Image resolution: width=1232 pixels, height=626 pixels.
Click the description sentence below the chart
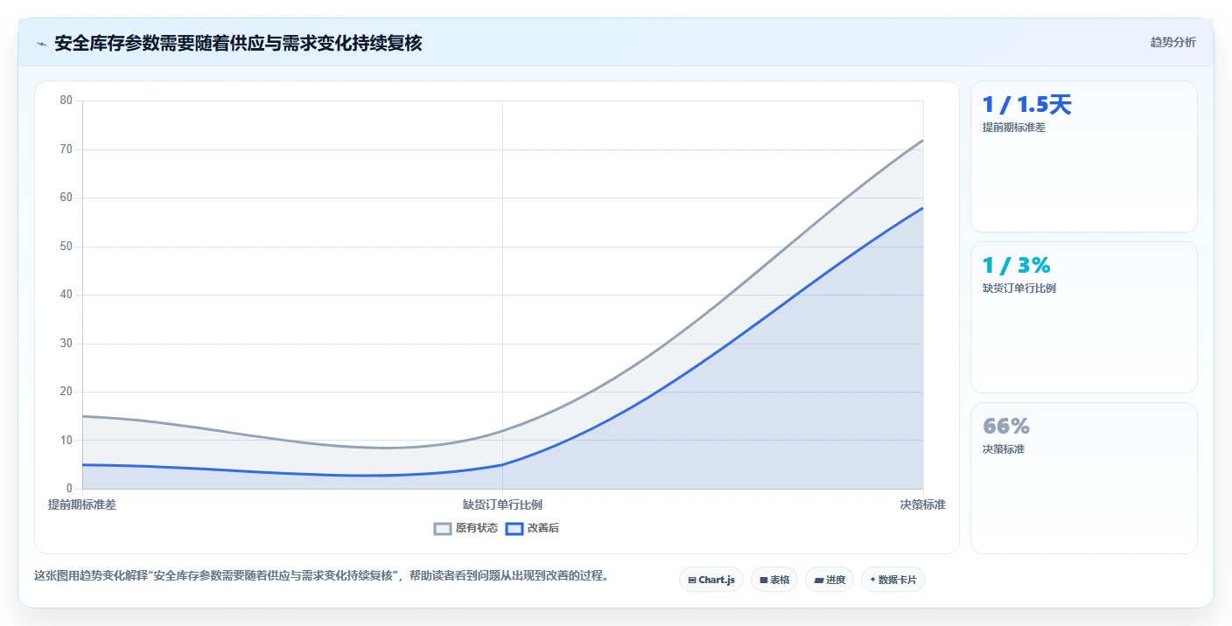point(321,576)
